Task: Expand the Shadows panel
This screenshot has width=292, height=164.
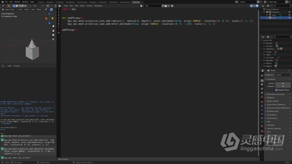Action: coord(266,125)
